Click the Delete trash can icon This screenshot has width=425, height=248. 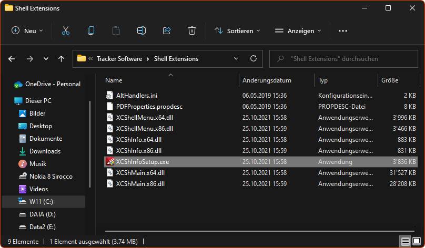click(x=192, y=30)
